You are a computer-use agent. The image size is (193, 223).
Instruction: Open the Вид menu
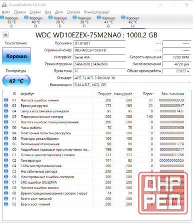(x=48, y=12)
